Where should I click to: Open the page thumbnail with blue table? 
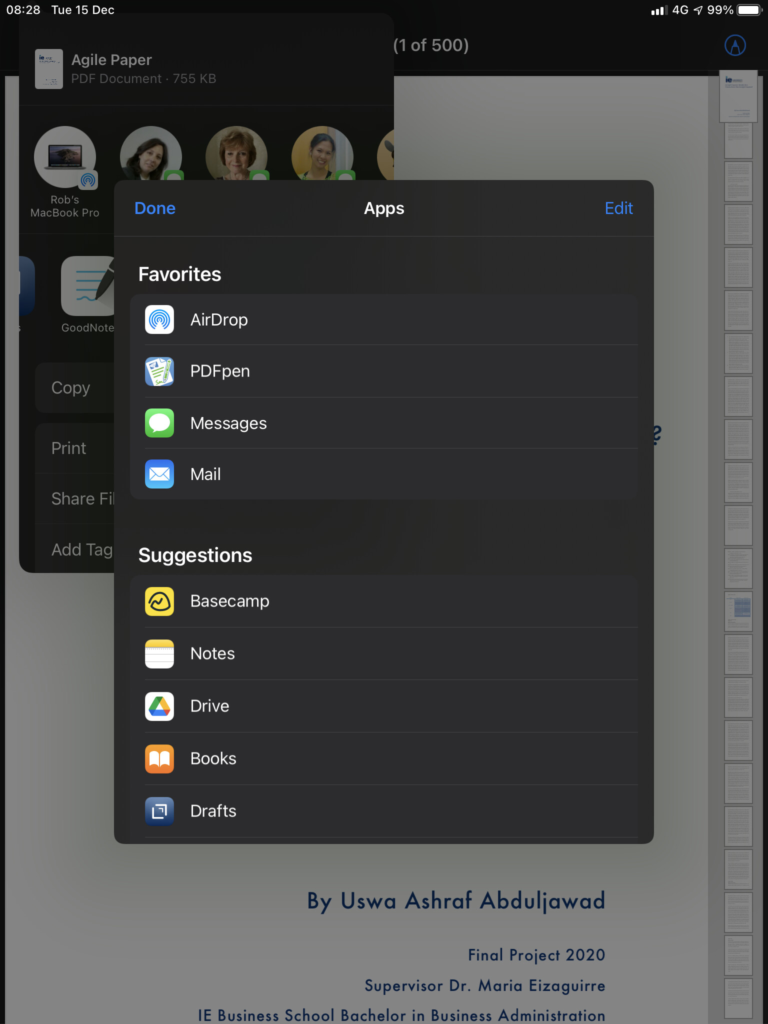click(738, 611)
